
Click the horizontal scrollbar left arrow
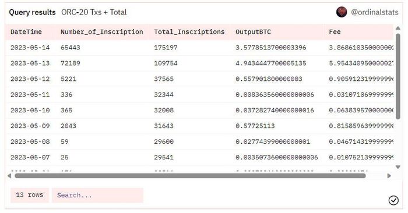click(9, 176)
